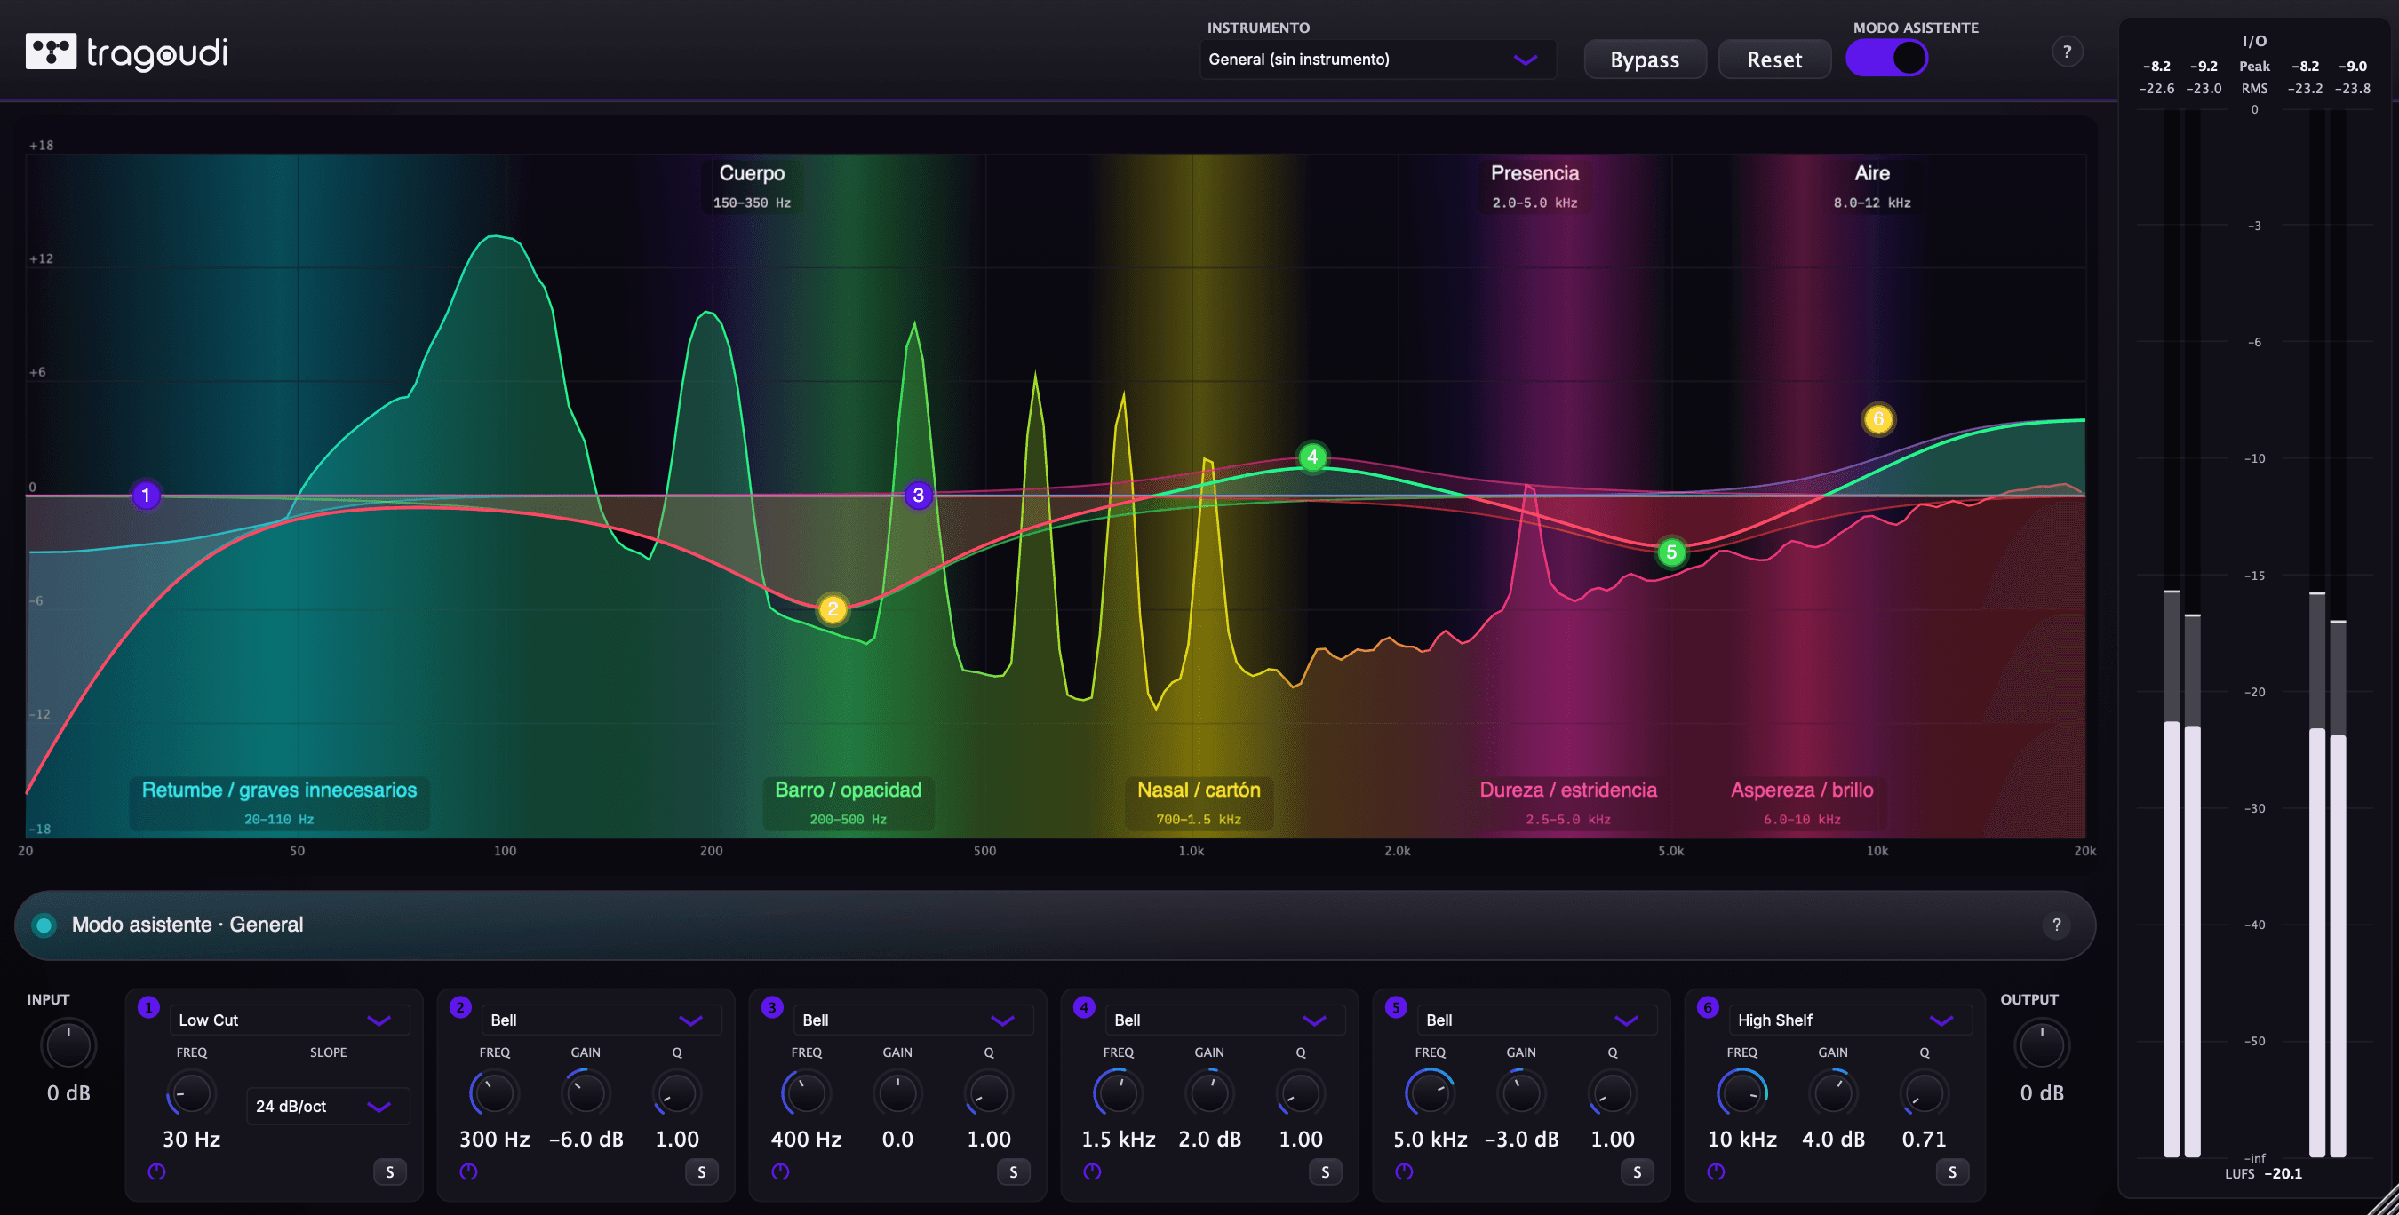2399x1215 pixels.
Task: Click band 6 number badge
Action: click(1708, 1007)
